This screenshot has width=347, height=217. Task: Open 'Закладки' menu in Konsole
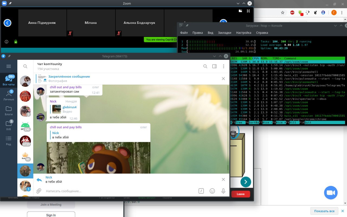[x=224, y=33]
